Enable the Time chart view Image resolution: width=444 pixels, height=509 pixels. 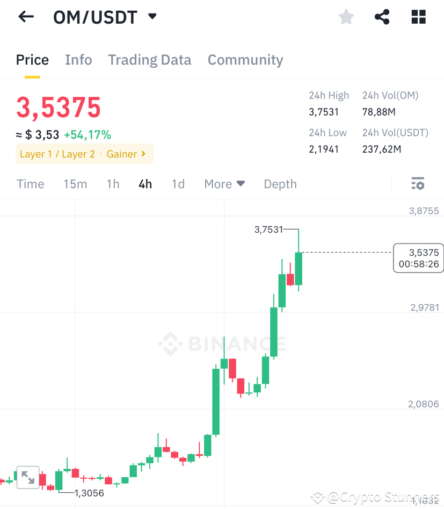(30, 184)
